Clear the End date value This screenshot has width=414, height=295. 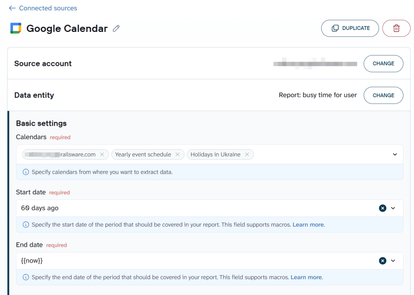pyautogui.click(x=382, y=261)
